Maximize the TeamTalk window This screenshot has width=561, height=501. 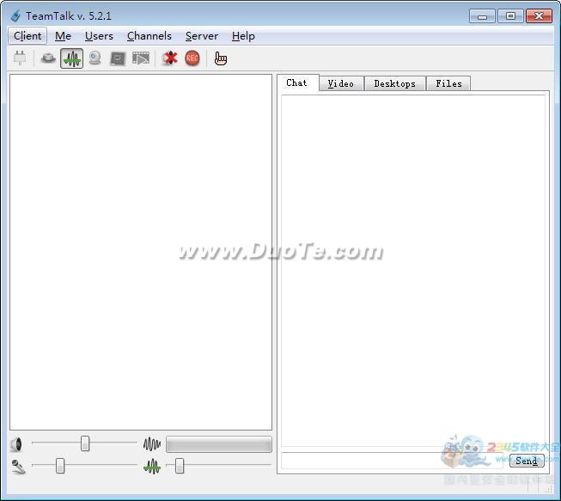click(510, 16)
